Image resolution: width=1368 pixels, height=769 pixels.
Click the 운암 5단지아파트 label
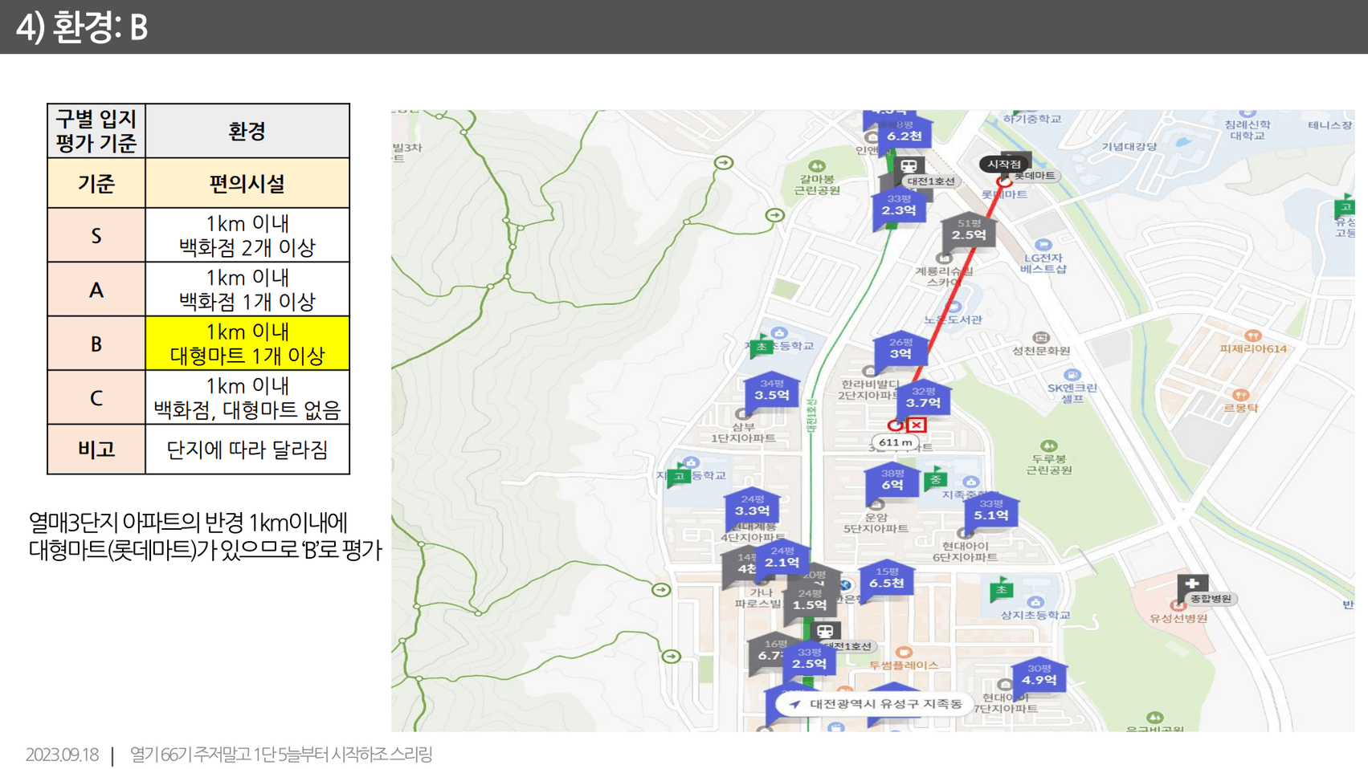point(876,523)
